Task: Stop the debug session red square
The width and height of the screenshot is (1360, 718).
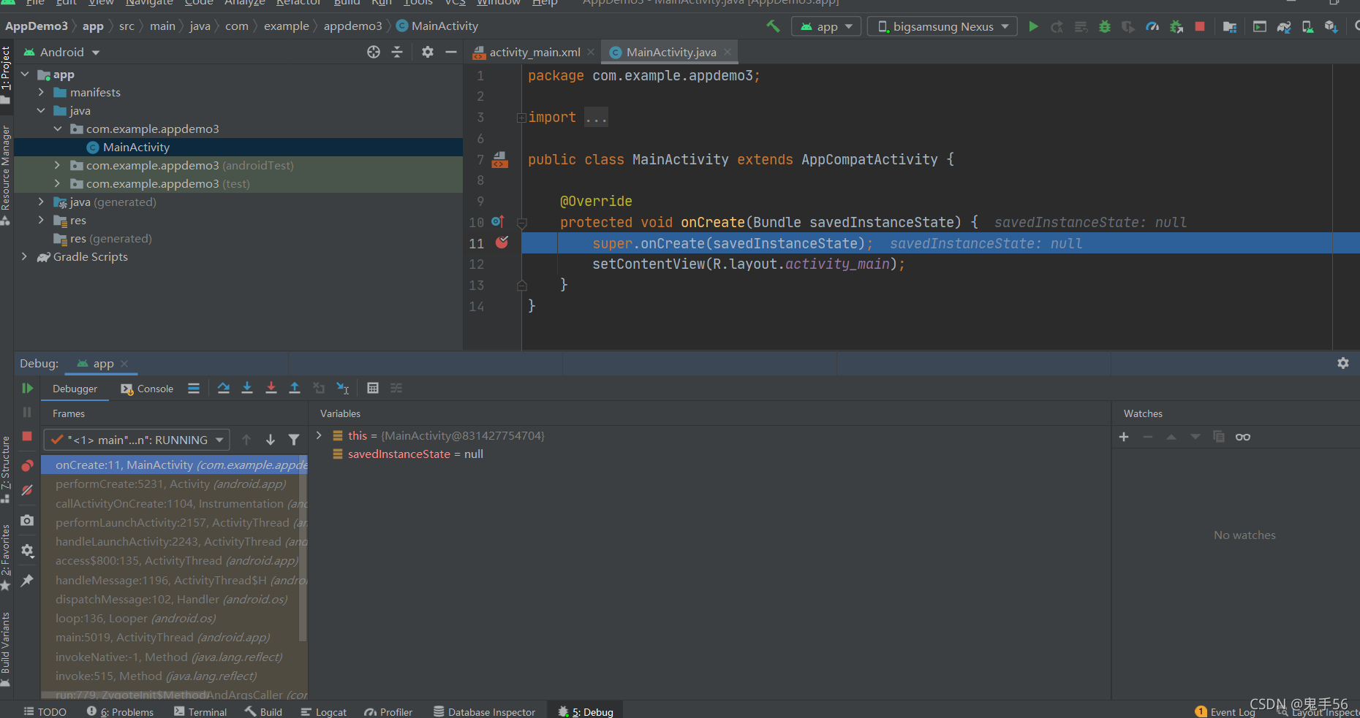Action: [x=27, y=436]
